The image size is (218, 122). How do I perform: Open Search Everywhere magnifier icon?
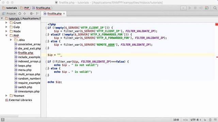click(x=215, y=8)
